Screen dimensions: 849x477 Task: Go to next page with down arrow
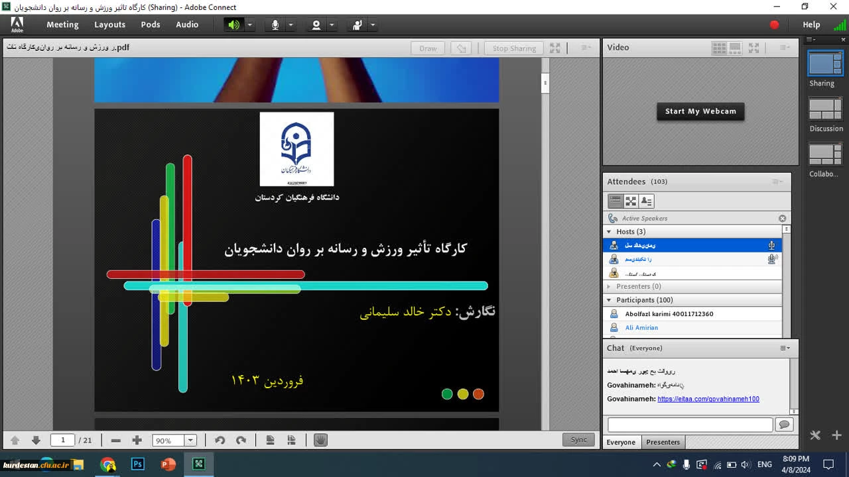pyautogui.click(x=36, y=440)
